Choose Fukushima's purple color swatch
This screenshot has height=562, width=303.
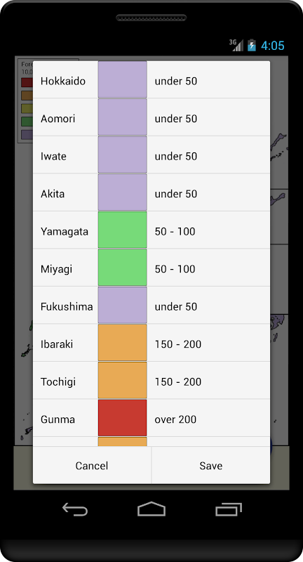(x=122, y=305)
